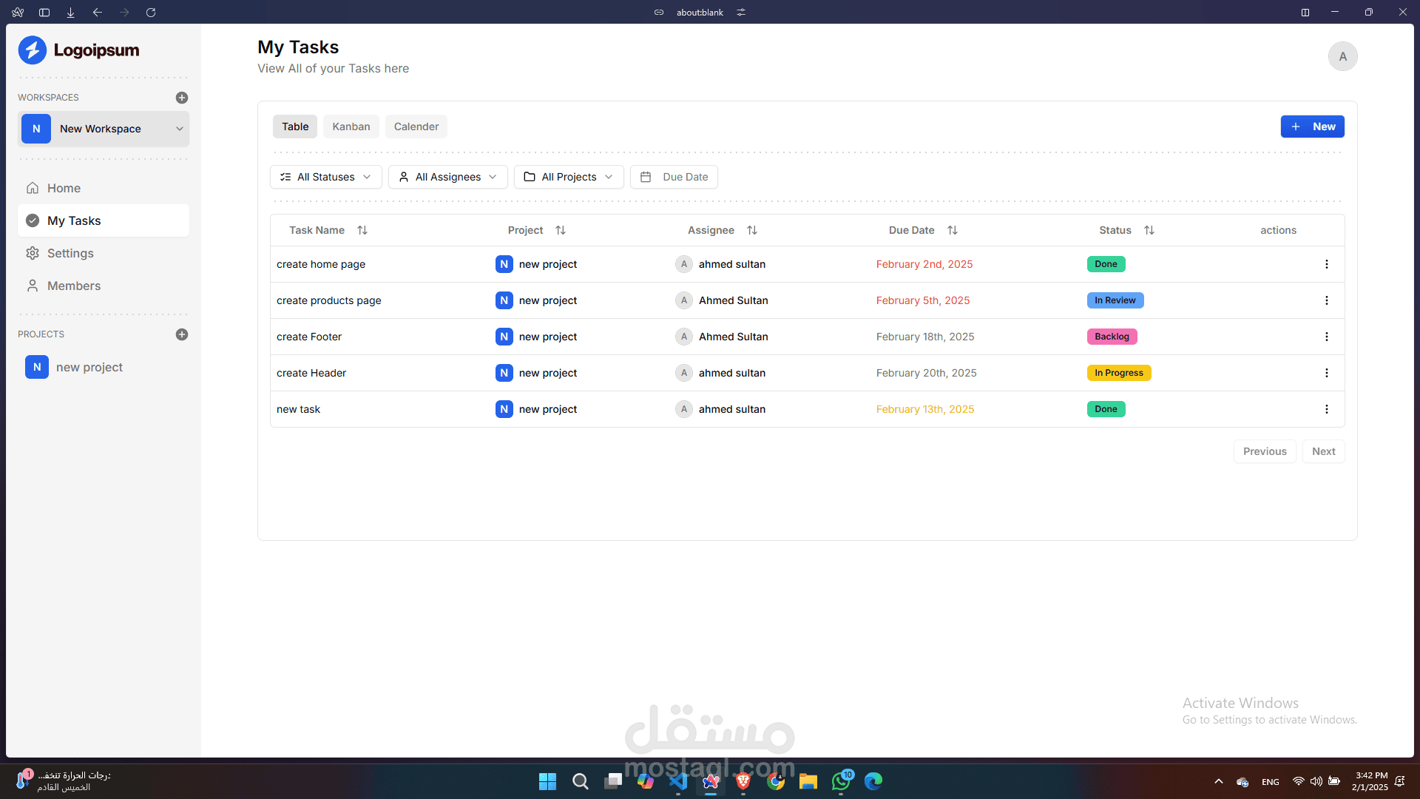Open the All Statuses filter dropdown

tap(326, 177)
